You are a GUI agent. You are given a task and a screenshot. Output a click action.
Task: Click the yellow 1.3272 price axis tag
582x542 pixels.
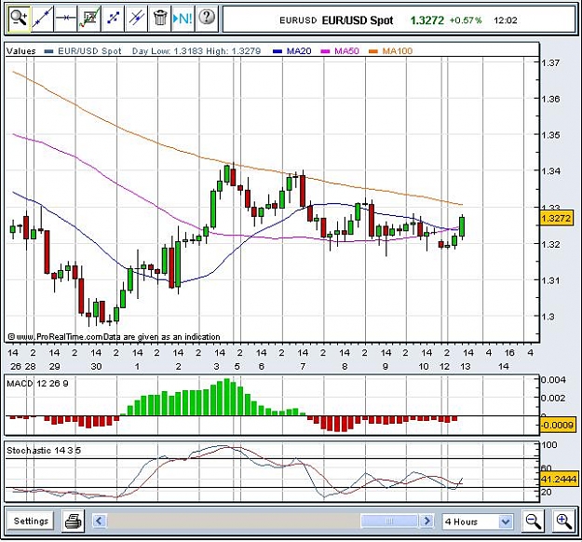pos(556,218)
